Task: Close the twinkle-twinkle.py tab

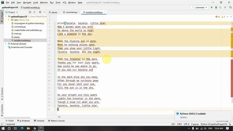Action: (104, 12)
